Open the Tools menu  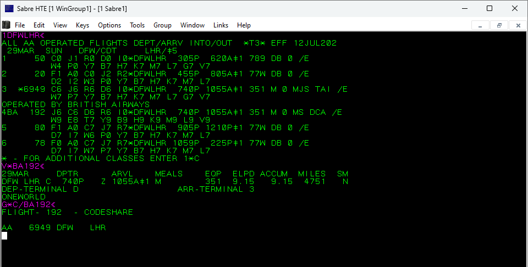137,25
